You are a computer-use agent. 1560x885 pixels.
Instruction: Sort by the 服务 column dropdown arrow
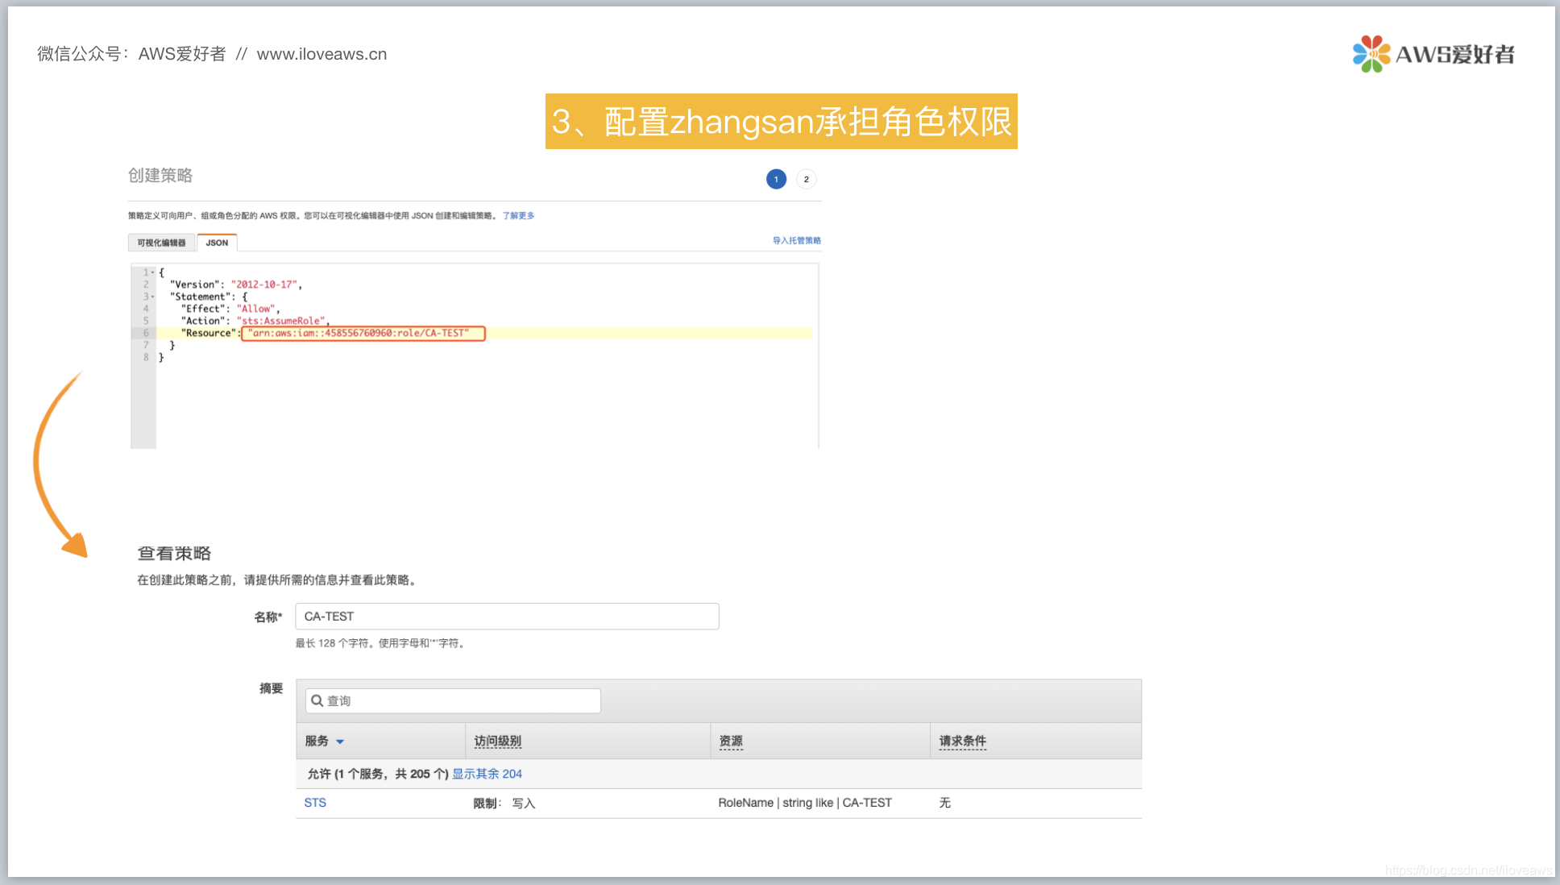(340, 742)
